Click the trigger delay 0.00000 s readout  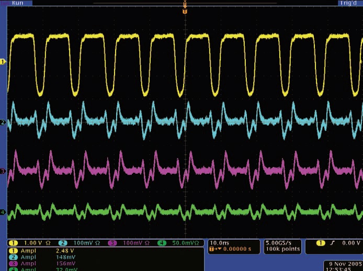(x=233, y=250)
